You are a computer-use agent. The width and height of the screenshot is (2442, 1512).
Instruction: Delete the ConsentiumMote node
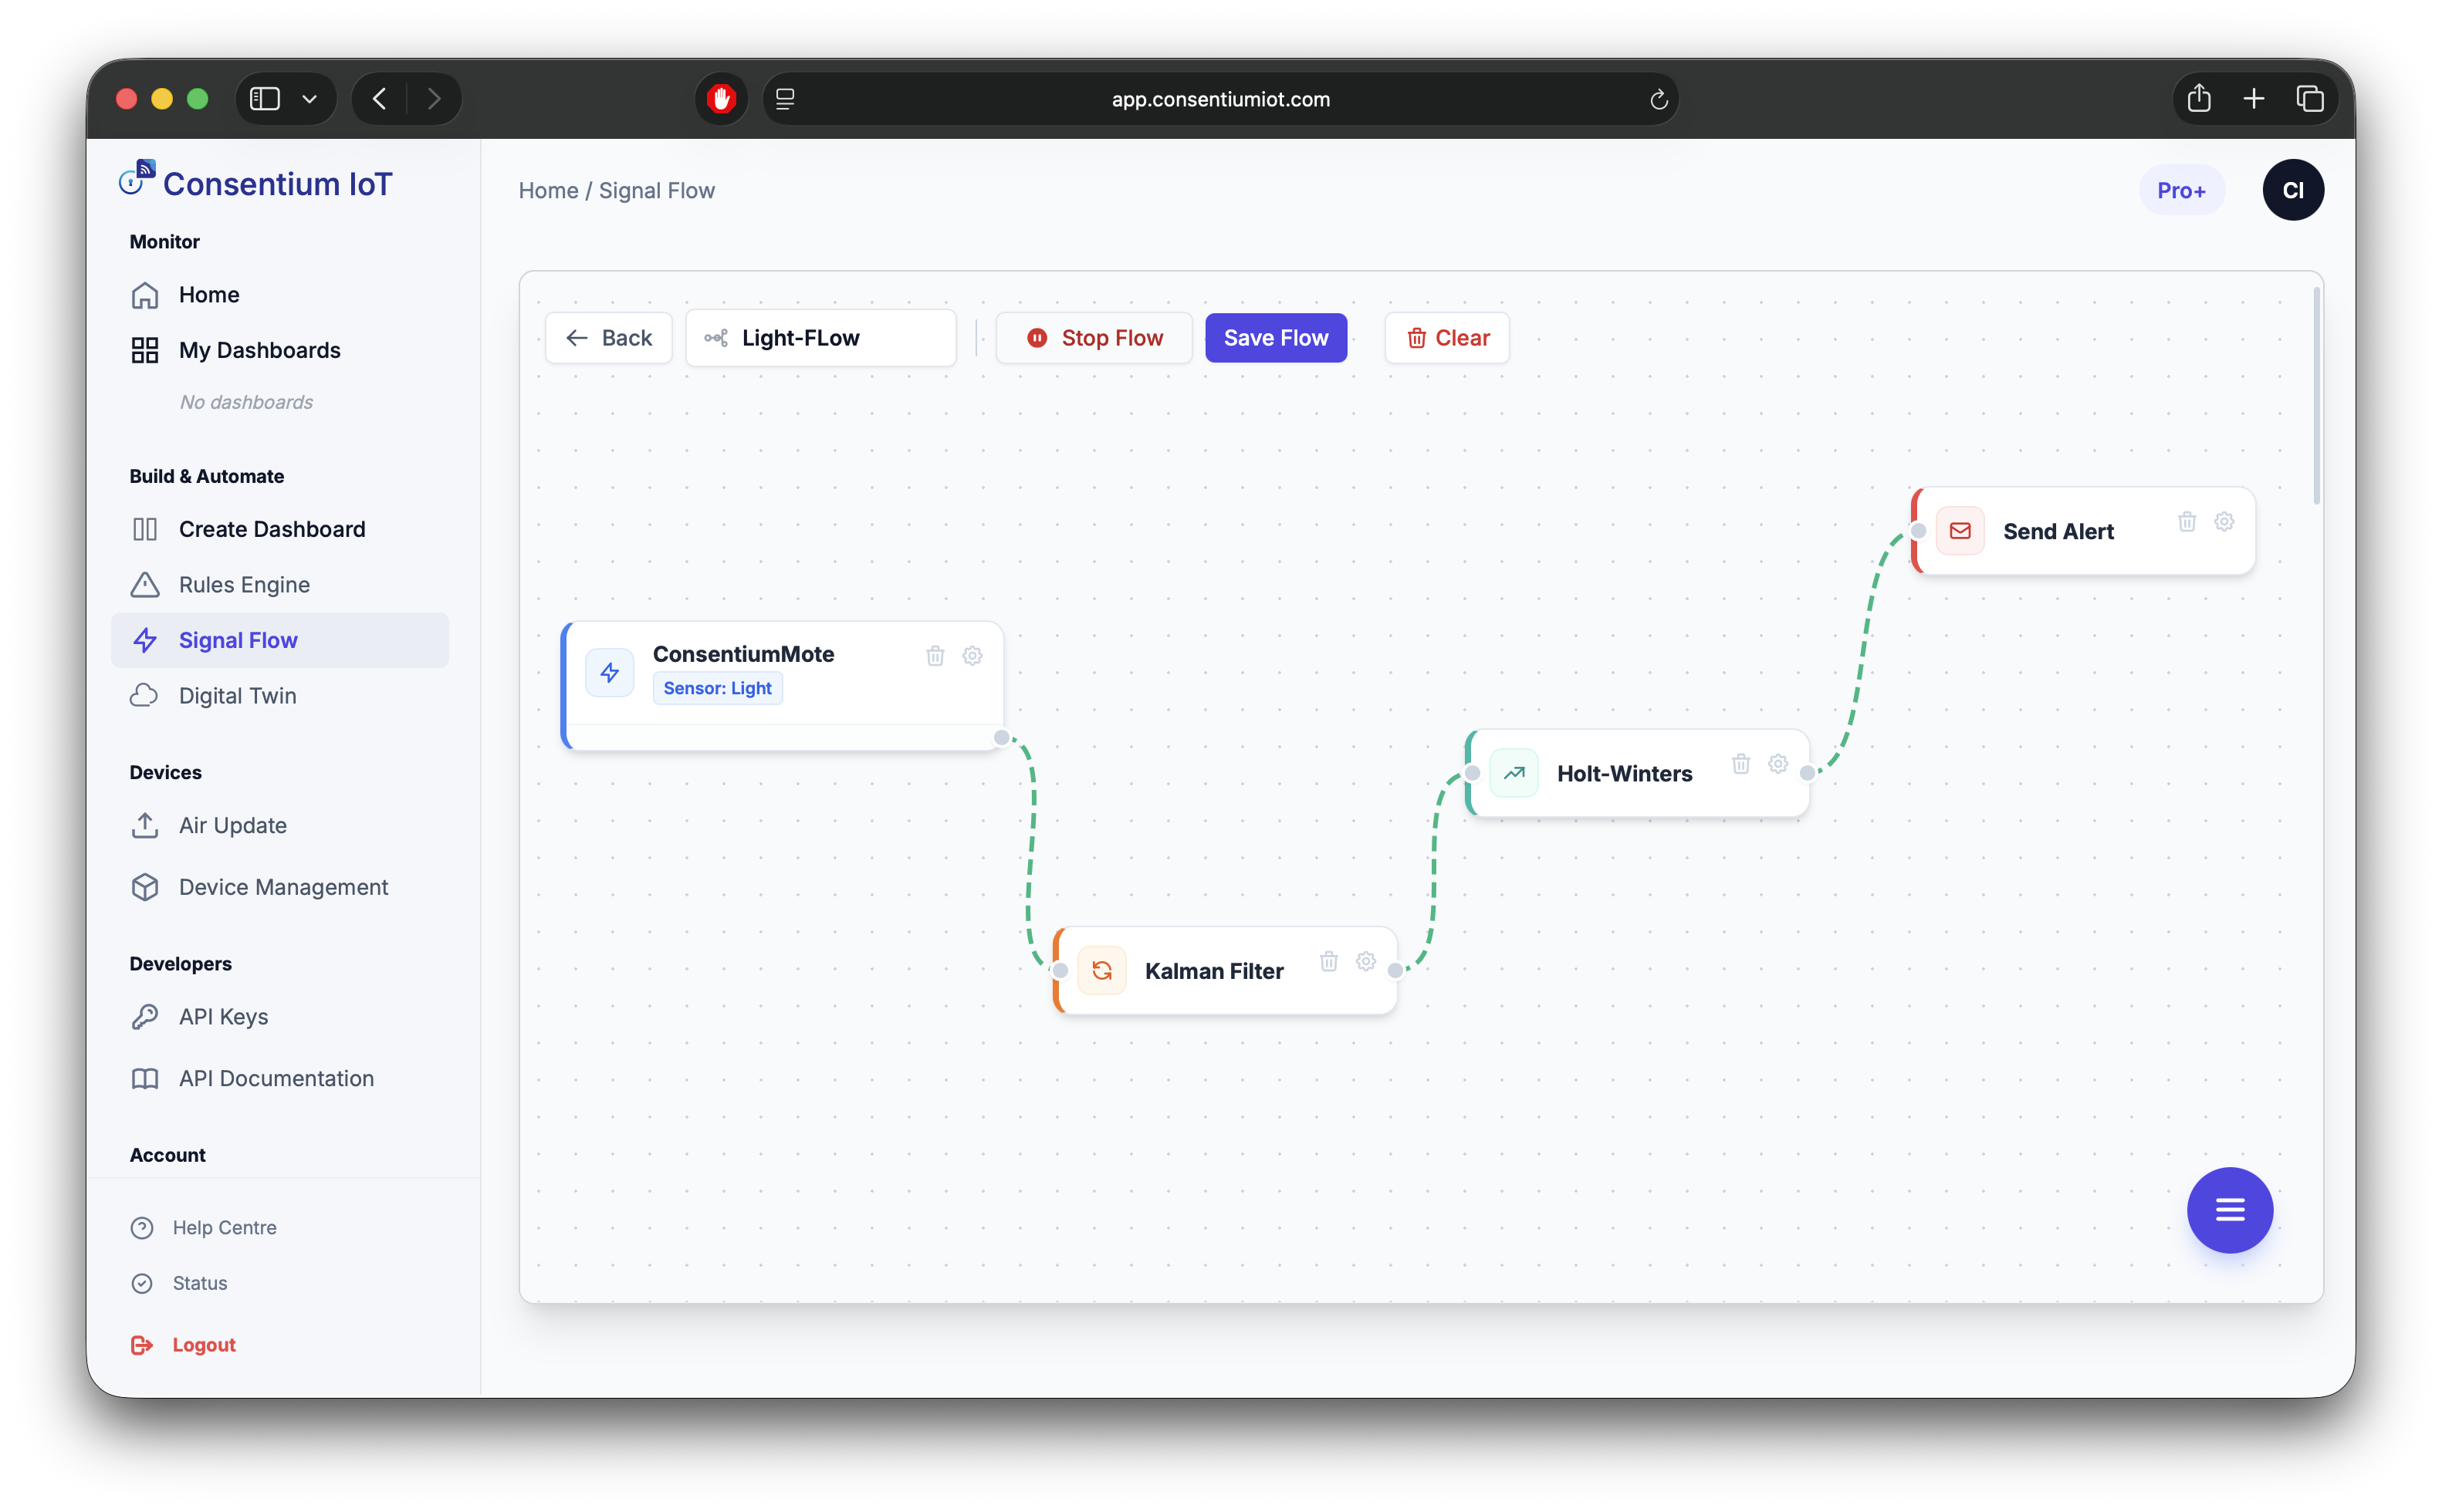(x=935, y=656)
